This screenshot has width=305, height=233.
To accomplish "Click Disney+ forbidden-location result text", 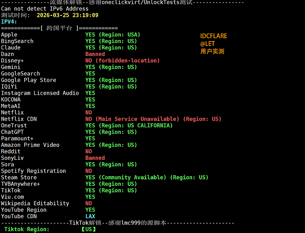I will (123, 61).
